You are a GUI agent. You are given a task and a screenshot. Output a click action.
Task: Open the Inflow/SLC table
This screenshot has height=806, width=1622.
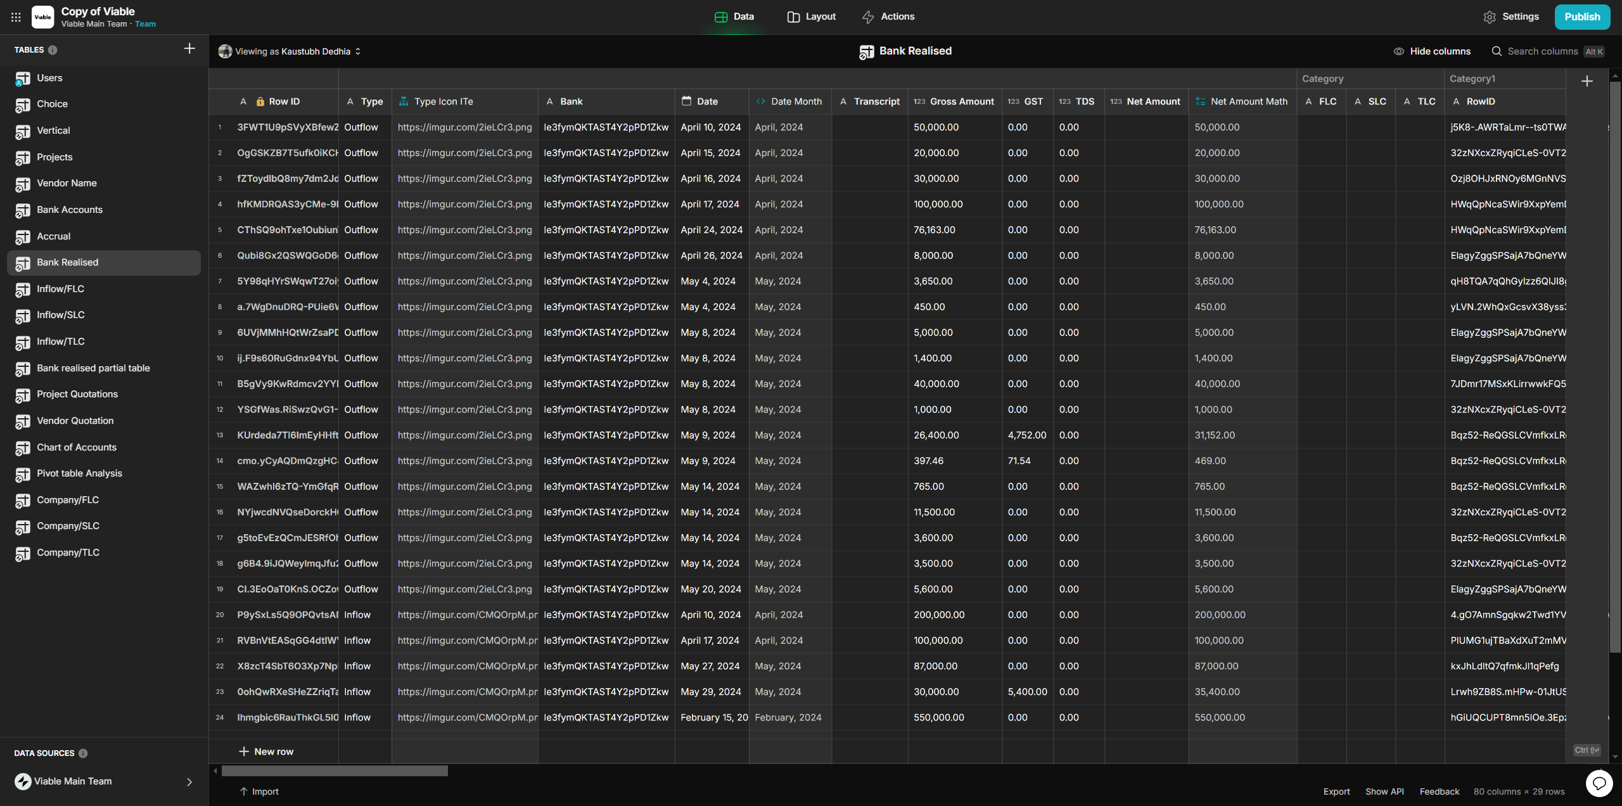(104, 315)
